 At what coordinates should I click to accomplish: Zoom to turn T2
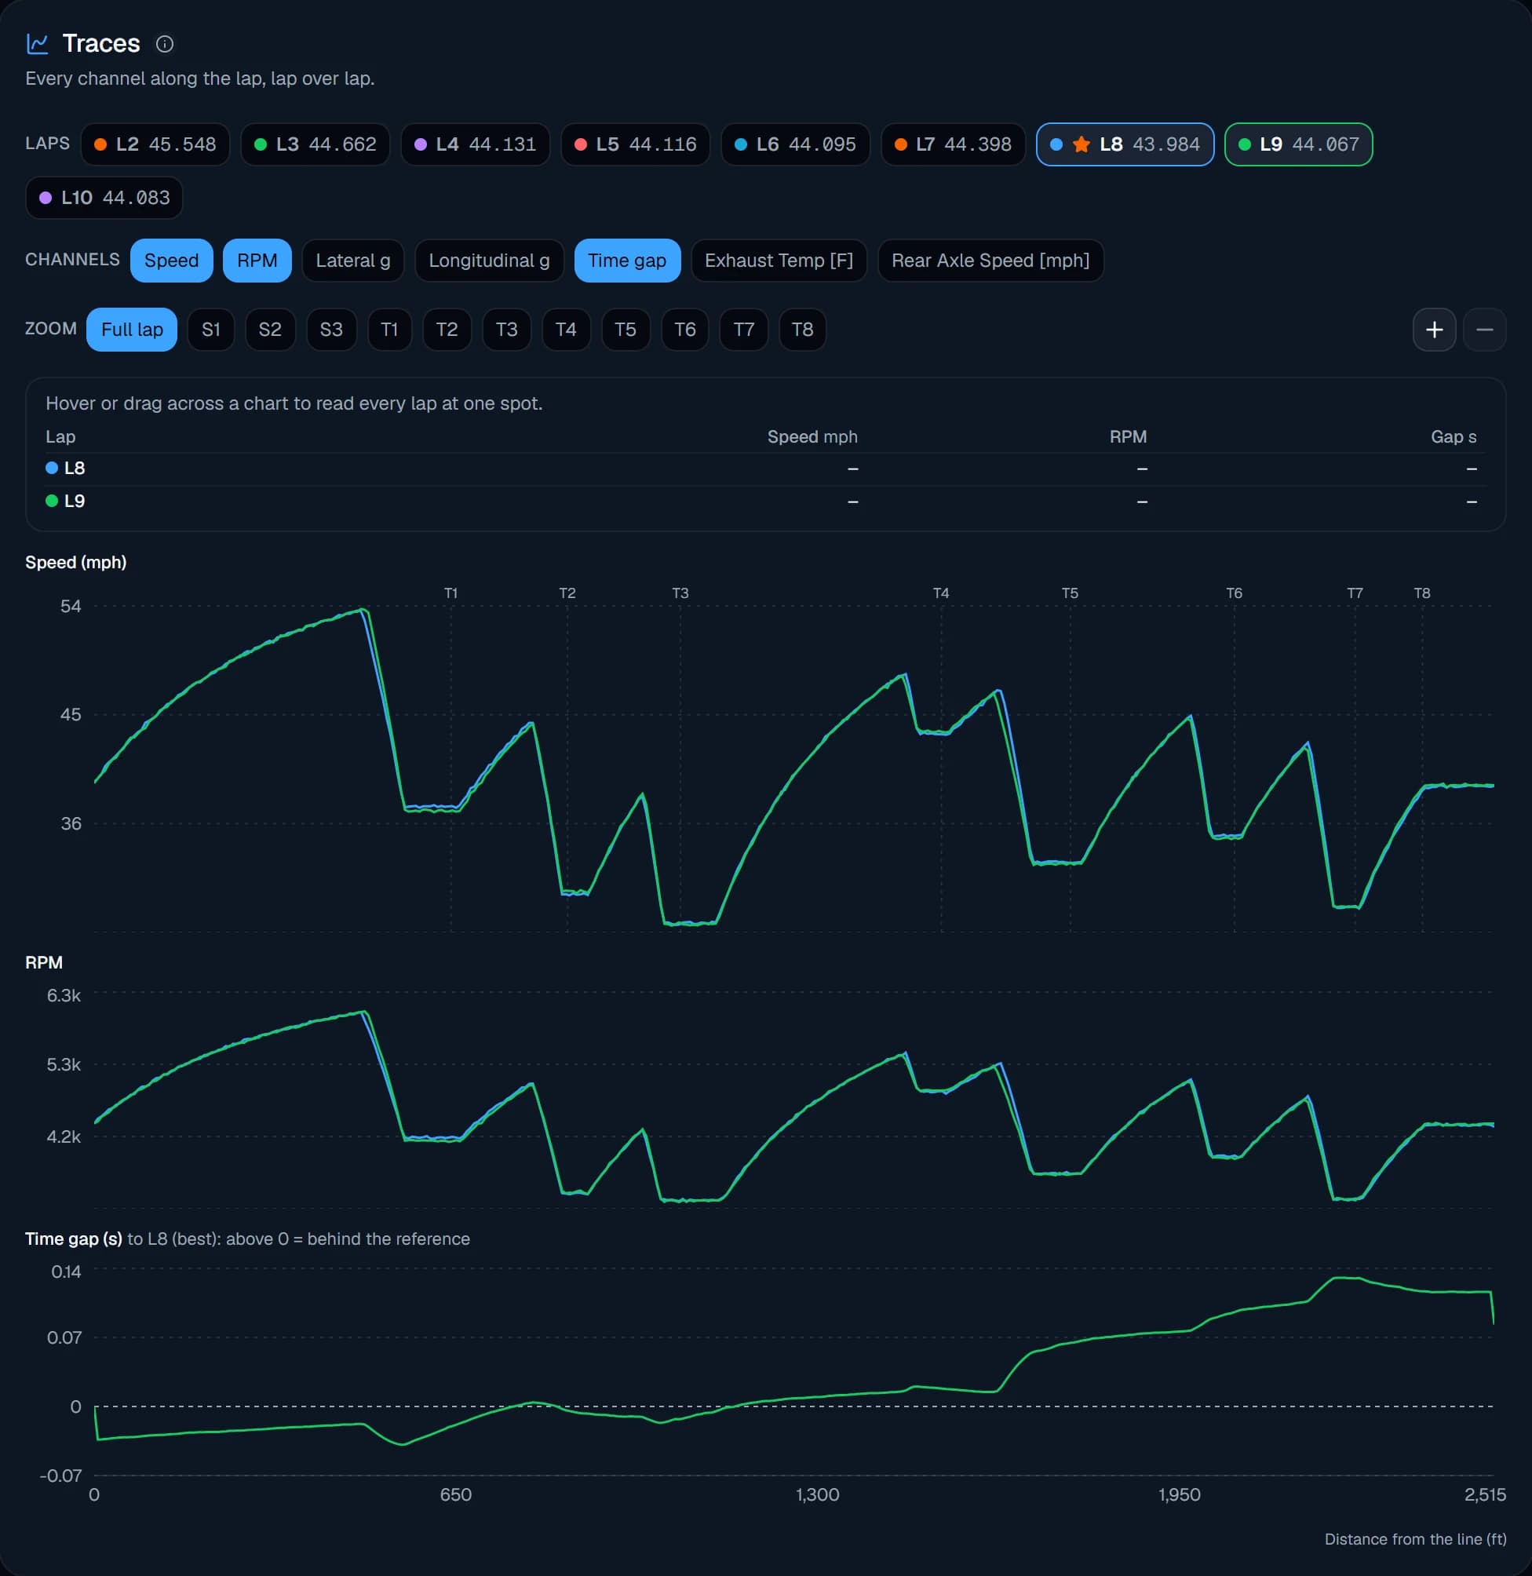(447, 329)
